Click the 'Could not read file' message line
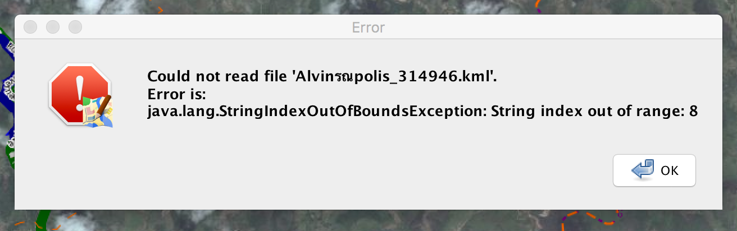This screenshot has width=737, height=231. 322,77
